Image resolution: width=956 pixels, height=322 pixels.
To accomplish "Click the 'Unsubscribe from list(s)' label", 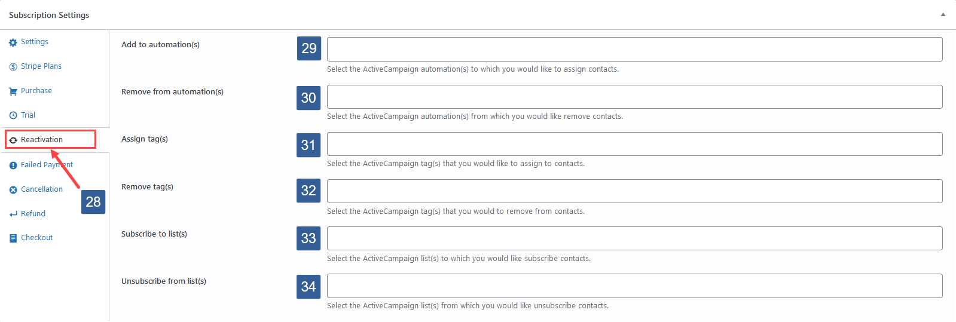I will [x=164, y=281].
